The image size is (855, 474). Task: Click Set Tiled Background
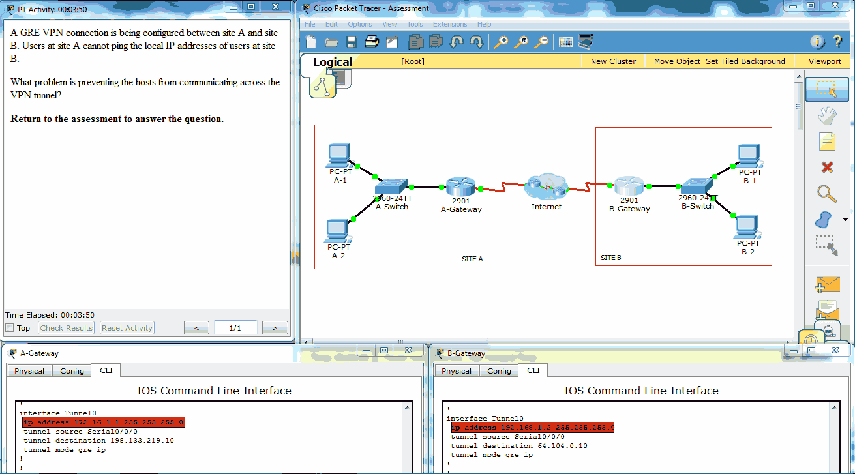745,61
